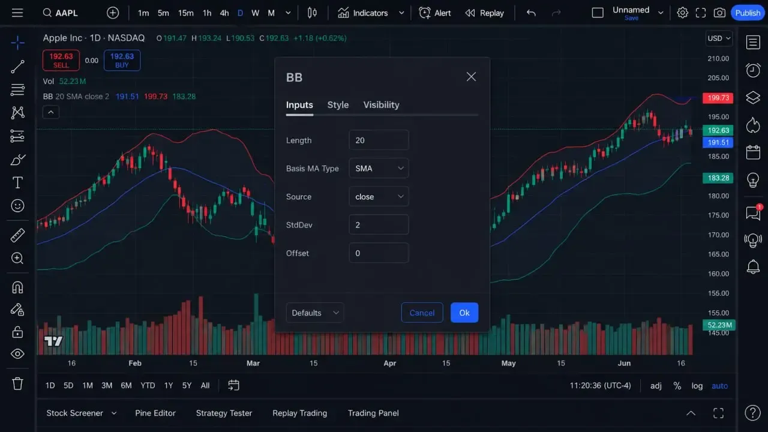768x432 pixels.
Task: Expand the Basis MA Type dropdown
Action: [x=379, y=168]
